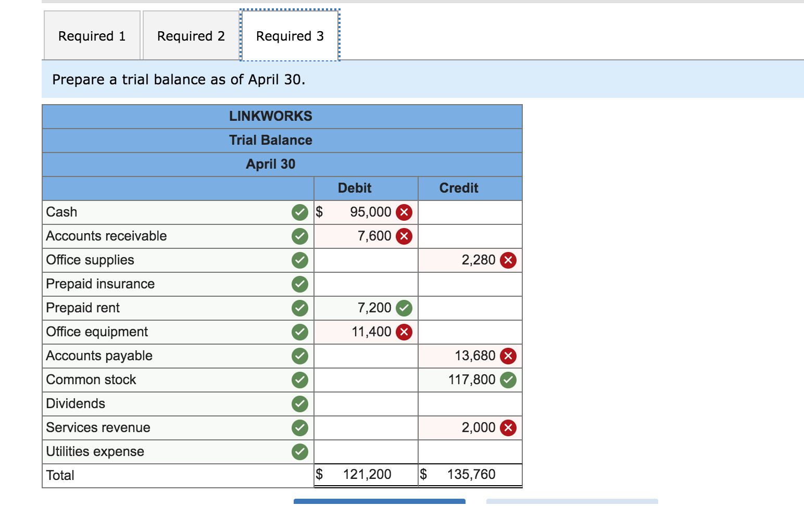This screenshot has height=506, width=804.
Task: Click the light blue button below the table
Action: coord(572,502)
